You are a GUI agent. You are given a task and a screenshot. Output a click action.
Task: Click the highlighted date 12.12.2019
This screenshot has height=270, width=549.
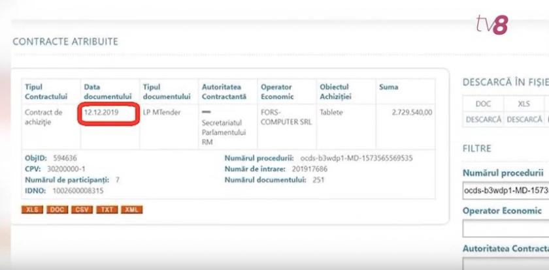pos(101,112)
